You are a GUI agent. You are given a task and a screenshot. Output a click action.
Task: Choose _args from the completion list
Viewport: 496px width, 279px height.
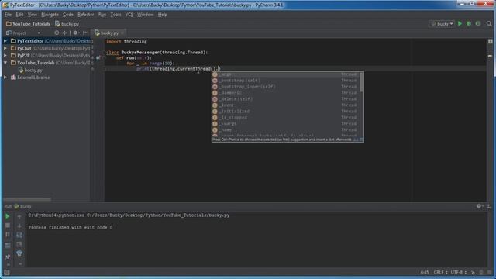(286, 74)
